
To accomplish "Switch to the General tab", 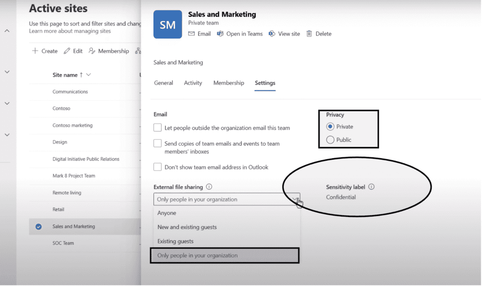I will click(x=163, y=83).
